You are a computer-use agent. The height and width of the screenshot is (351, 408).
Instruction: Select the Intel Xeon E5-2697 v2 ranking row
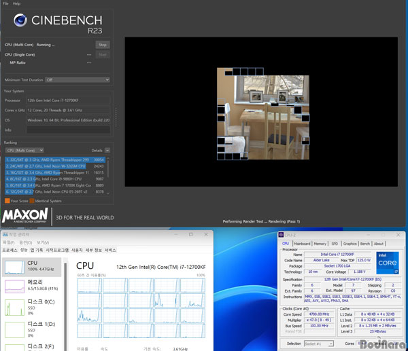(x=55, y=191)
